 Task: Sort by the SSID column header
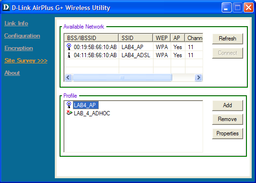click(136, 38)
